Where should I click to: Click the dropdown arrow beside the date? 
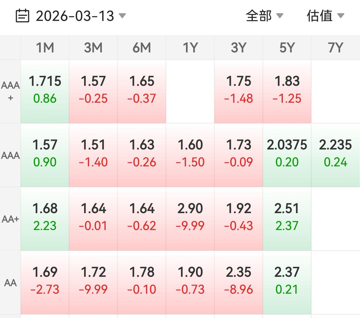point(122,16)
